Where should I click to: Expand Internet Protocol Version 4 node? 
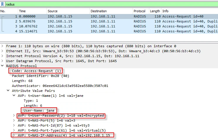pos(3,56)
